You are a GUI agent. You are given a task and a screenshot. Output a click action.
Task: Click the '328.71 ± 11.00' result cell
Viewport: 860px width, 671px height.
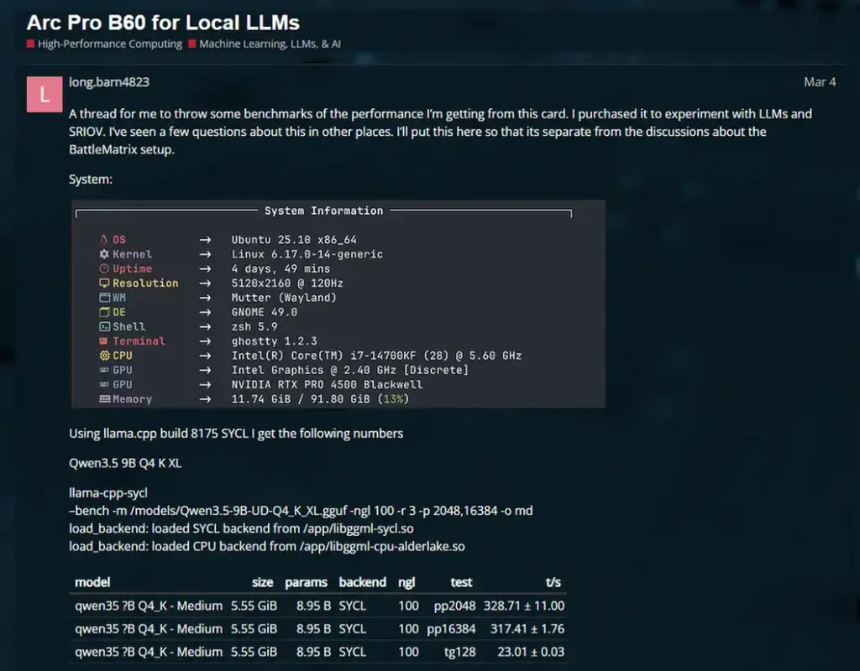[524, 606]
